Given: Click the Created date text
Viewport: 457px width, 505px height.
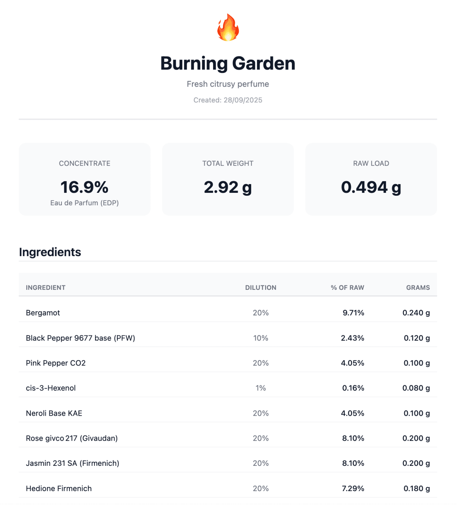Looking at the screenshot, I should 228,100.
